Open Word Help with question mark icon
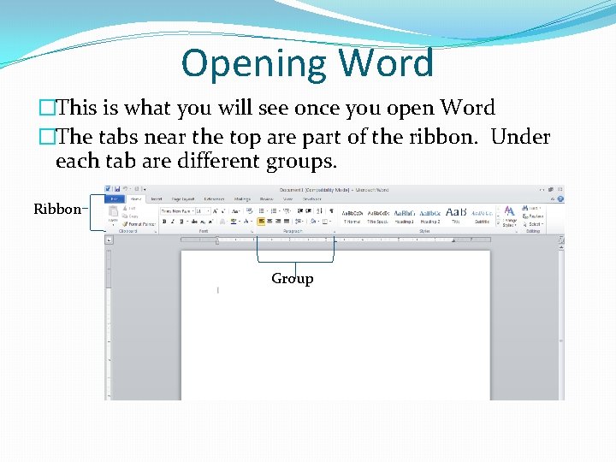616x462 pixels. pyautogui.click(x=560, y=199)
